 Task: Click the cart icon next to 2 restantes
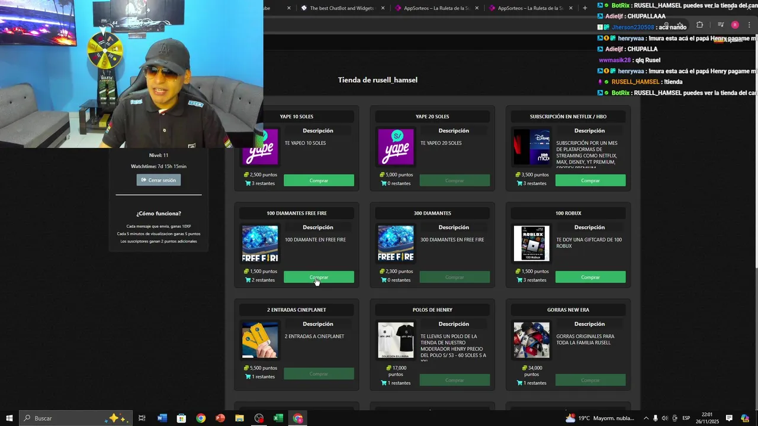248,280
